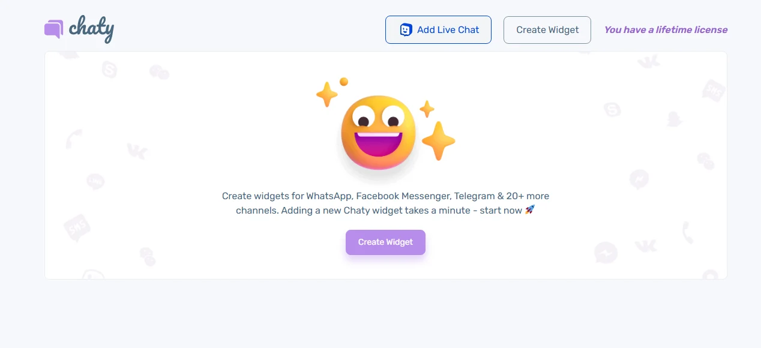Click the outlined Create Widget header button
This screenshot has width=761, height=348.
(547, 30)
